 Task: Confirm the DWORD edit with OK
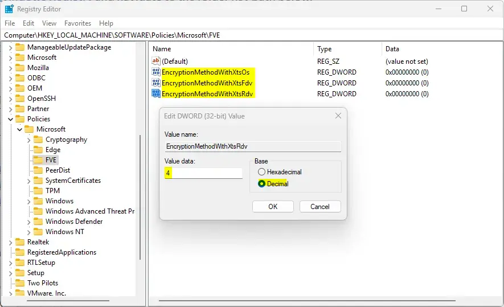click(273, 206)
